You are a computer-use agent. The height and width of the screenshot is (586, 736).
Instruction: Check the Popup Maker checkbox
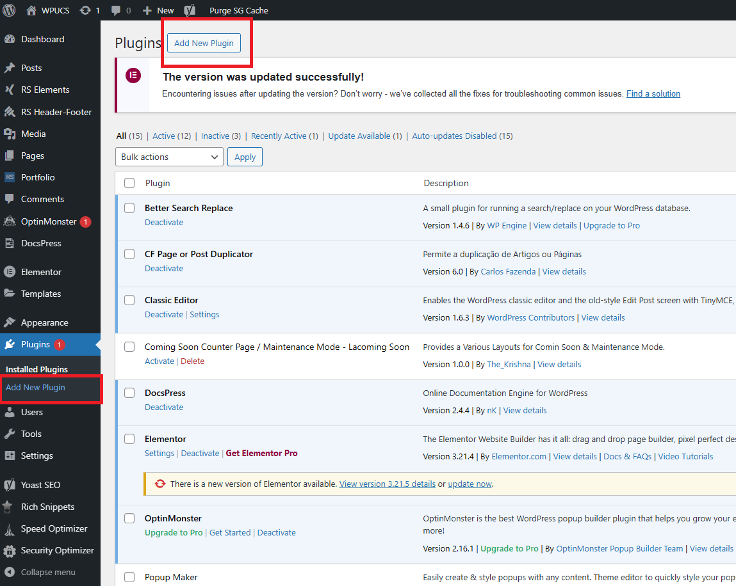click(129, 577)
